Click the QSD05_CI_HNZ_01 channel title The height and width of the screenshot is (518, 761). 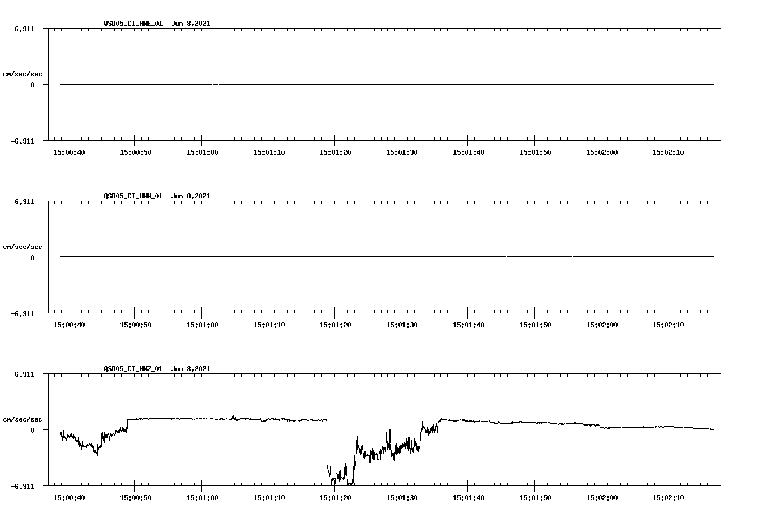[133, 369]
